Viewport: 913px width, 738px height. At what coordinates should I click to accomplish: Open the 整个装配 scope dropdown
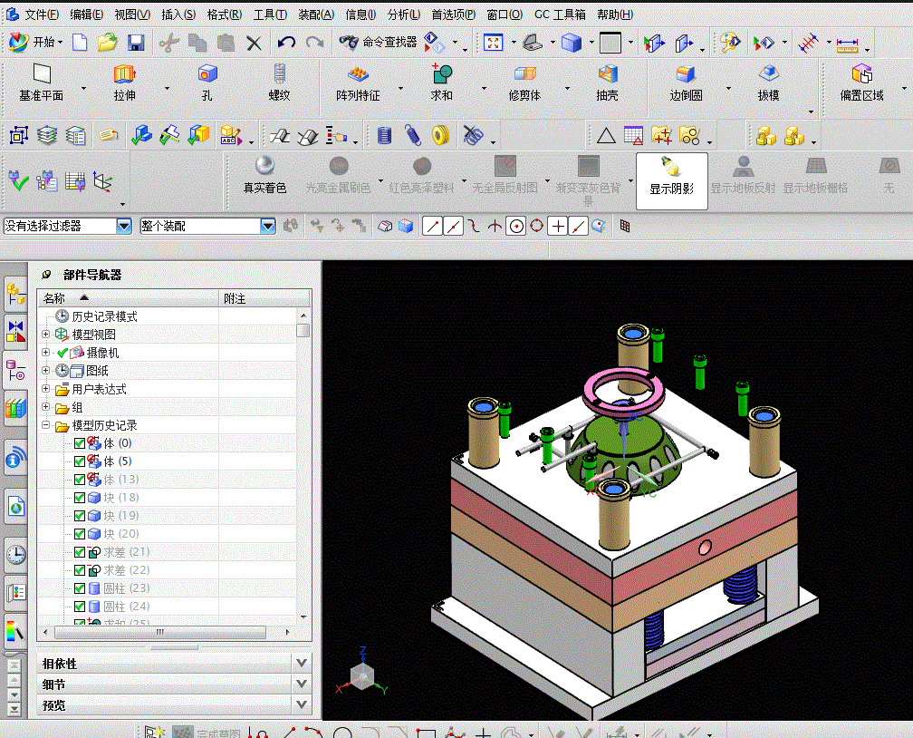268,226
